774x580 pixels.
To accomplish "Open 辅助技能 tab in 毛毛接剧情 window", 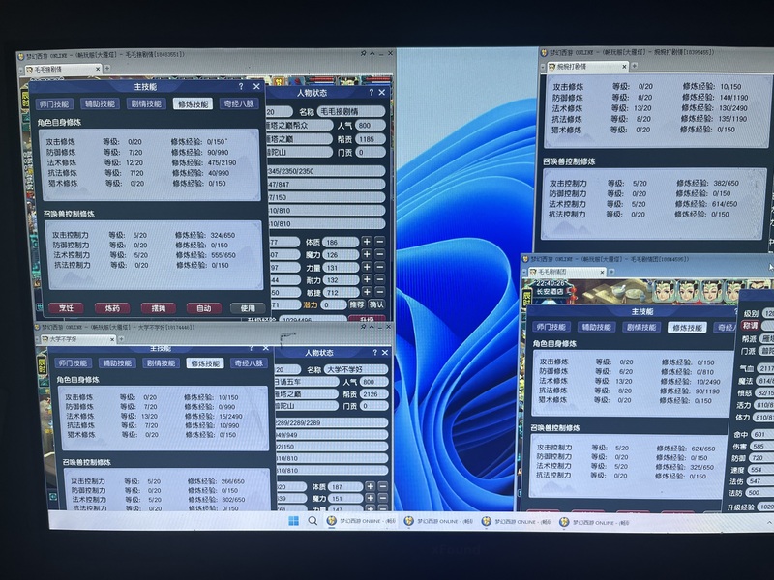I will coord(101,104).
